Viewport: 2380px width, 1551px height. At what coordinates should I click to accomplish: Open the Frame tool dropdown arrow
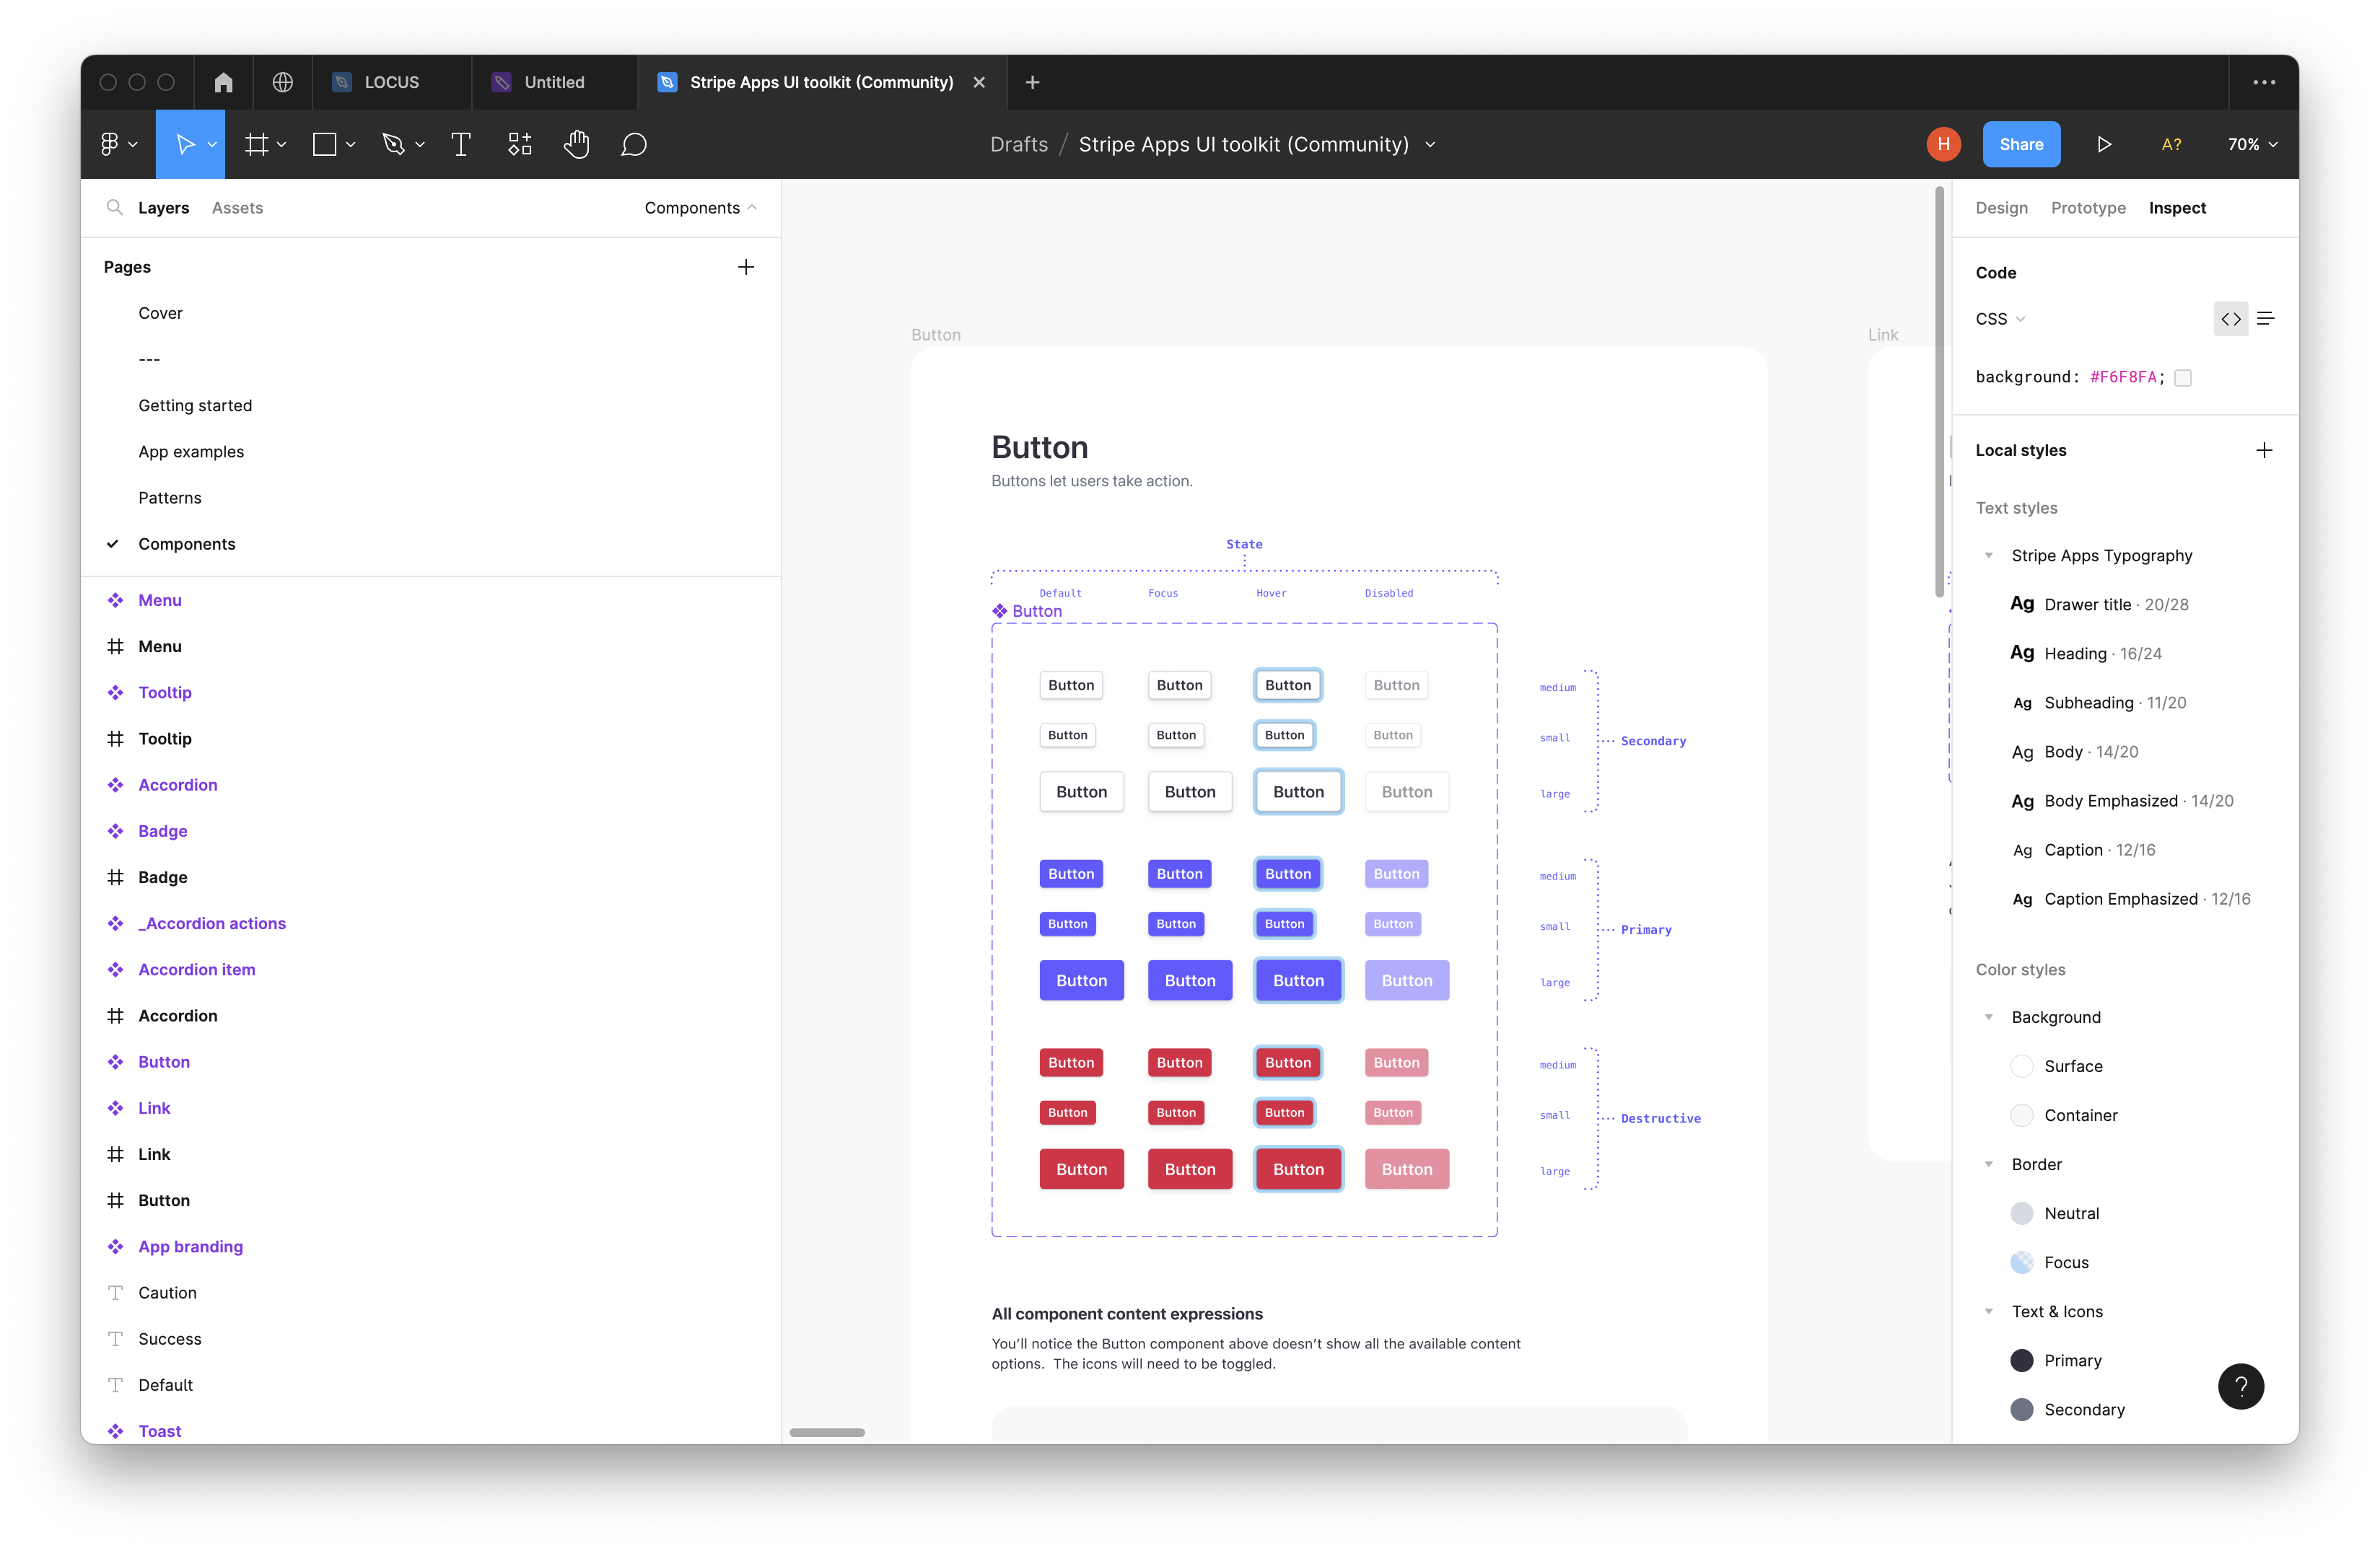click(282, 146)
